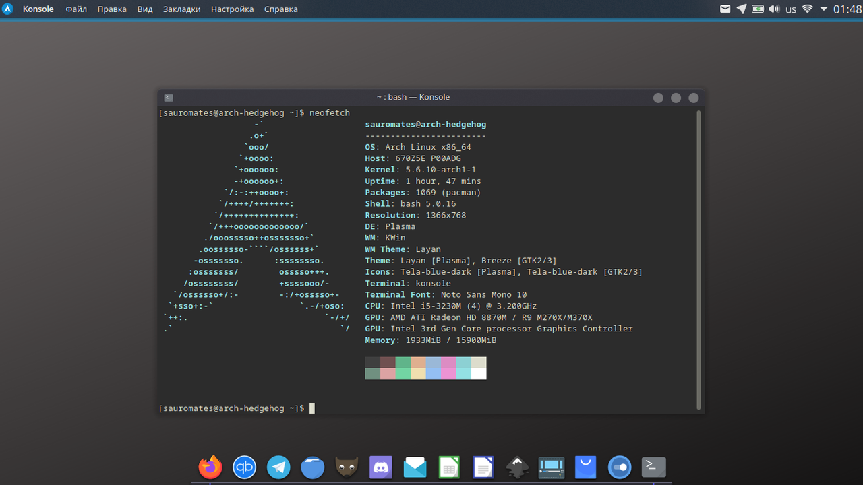Viewport: 863px width, 485px height.
Task: Click the 'Packages: 1069 (pacman)' line
Action: point(423,193)
